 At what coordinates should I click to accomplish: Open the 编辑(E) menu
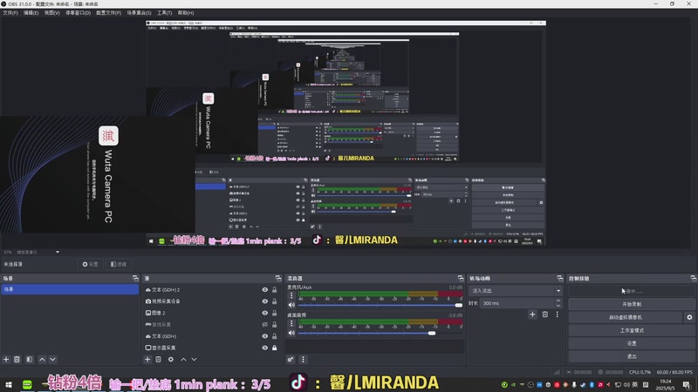click(x=31, y=13)
